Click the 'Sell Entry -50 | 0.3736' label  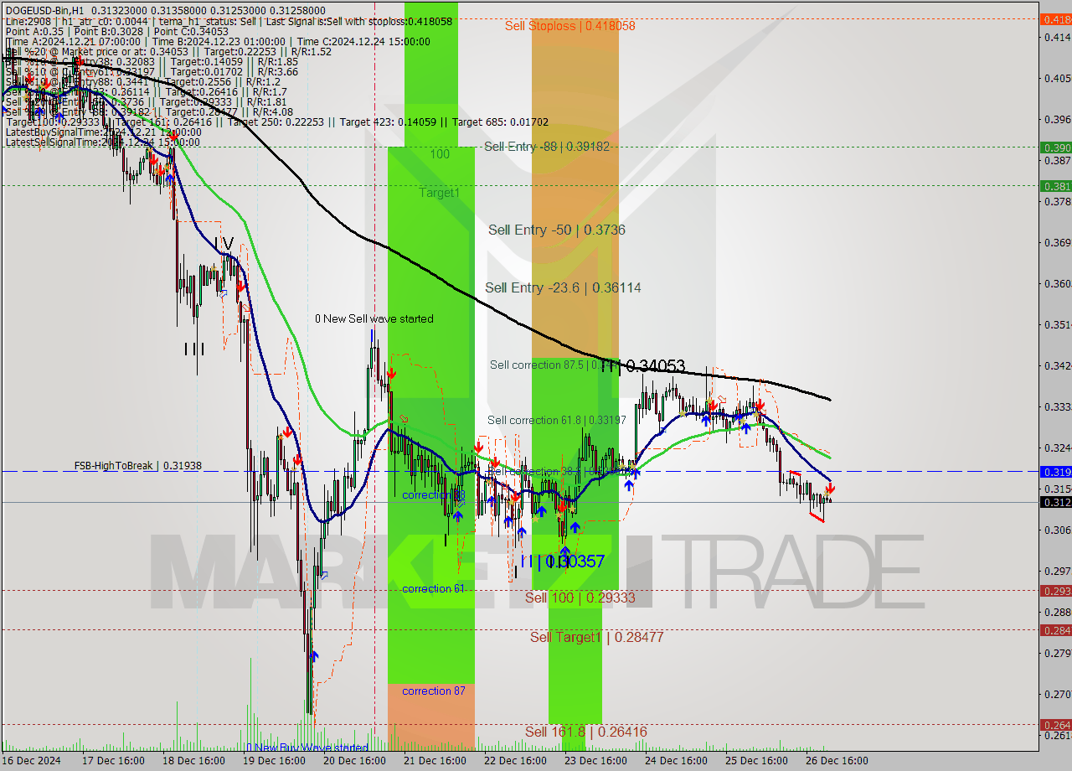(x=556, y=230)
